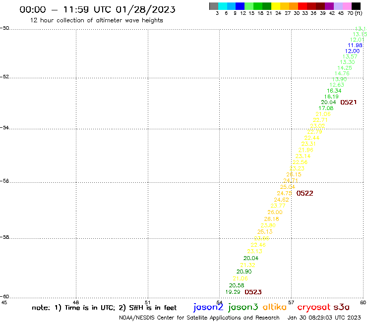Screen dimensions: 367x322
Task: Click the wave height value 23.80
Action: [x=268, y=225]
